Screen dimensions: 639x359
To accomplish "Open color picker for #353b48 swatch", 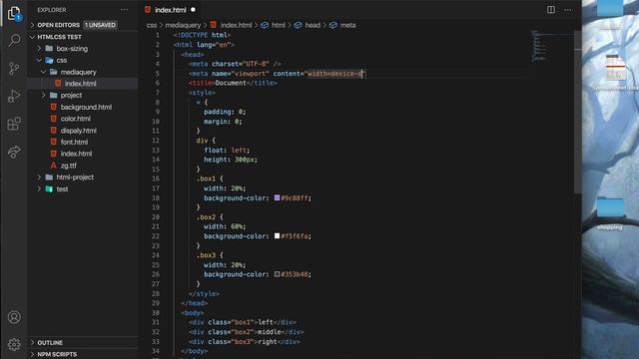I will pos(278,274).
